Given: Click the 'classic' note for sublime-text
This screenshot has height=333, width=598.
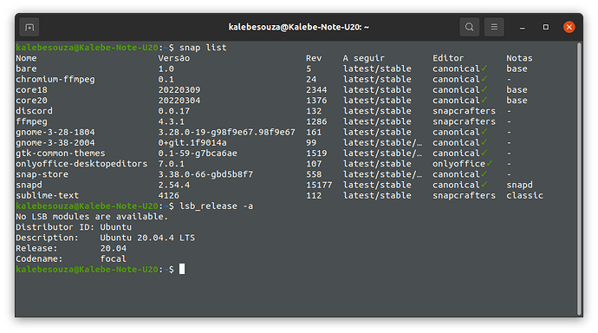Looking at the screenshot, I should [x=524, y=195].
